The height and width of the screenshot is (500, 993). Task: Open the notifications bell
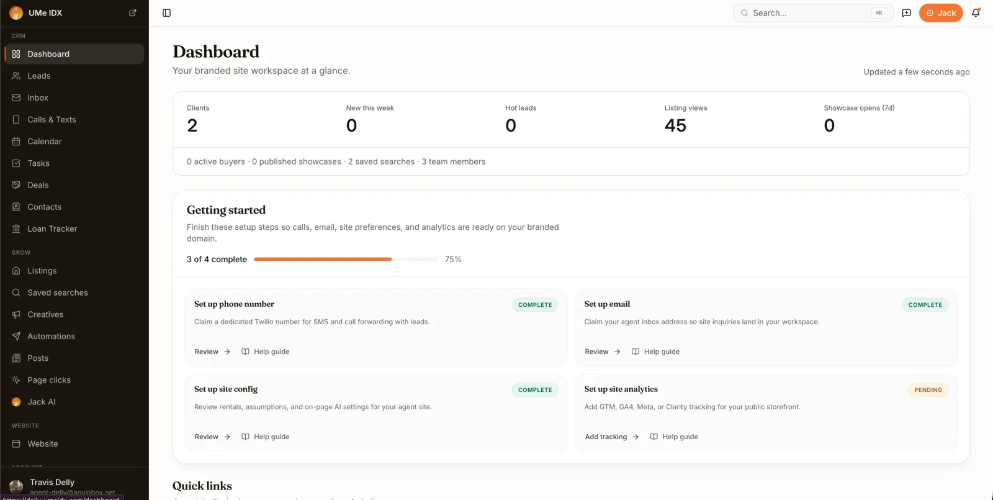976,13
